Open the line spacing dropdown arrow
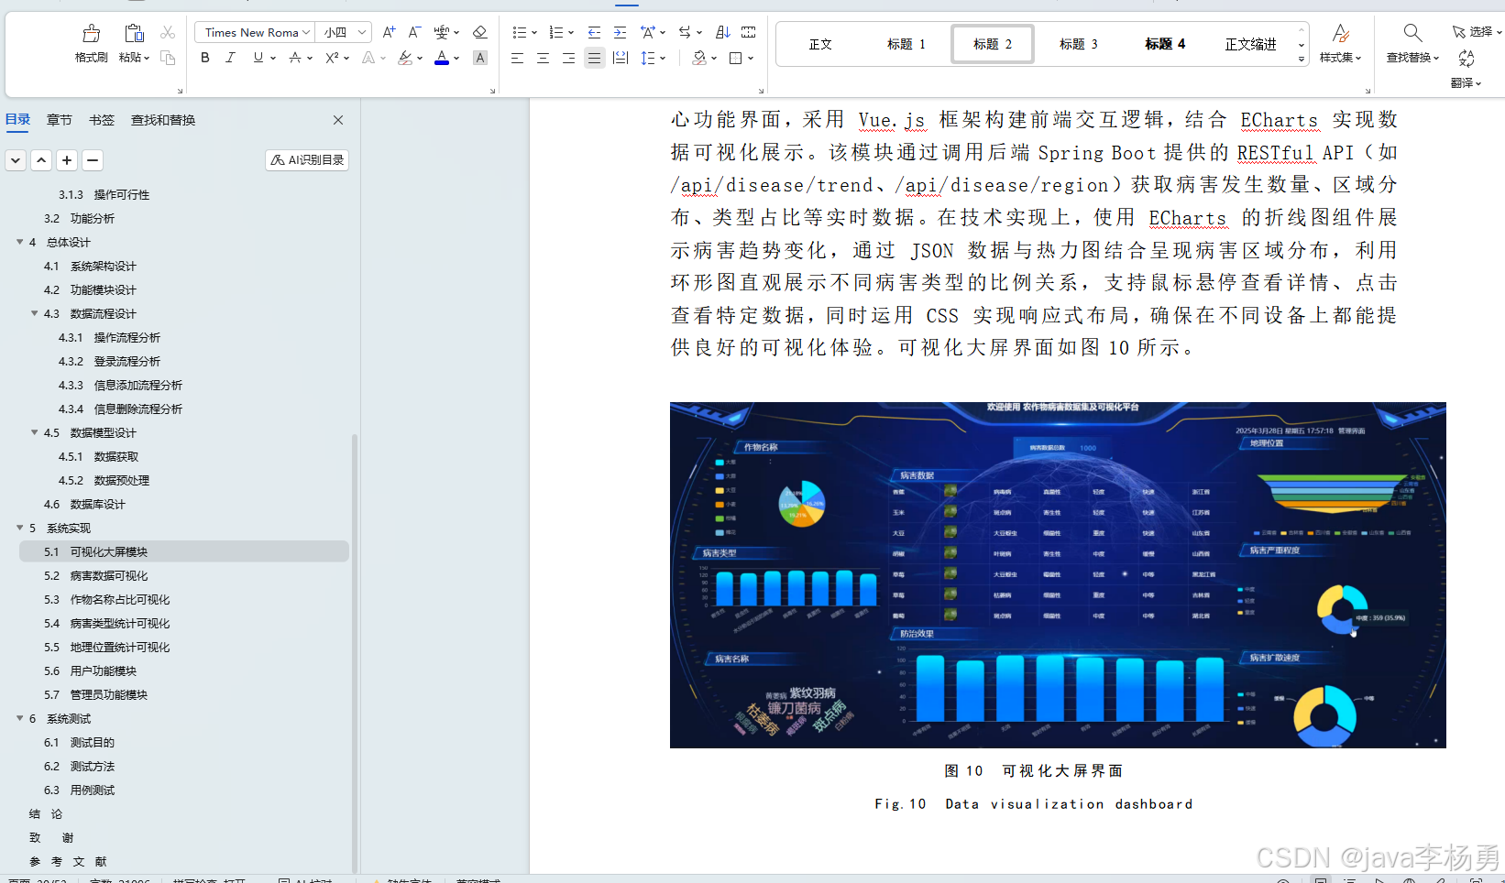 click(x=663, y=58)
